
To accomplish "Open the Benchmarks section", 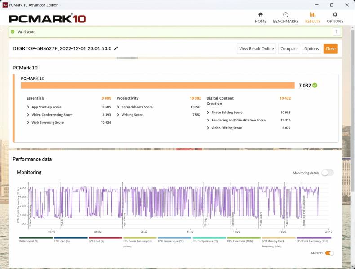I will (x=285, y=18).
